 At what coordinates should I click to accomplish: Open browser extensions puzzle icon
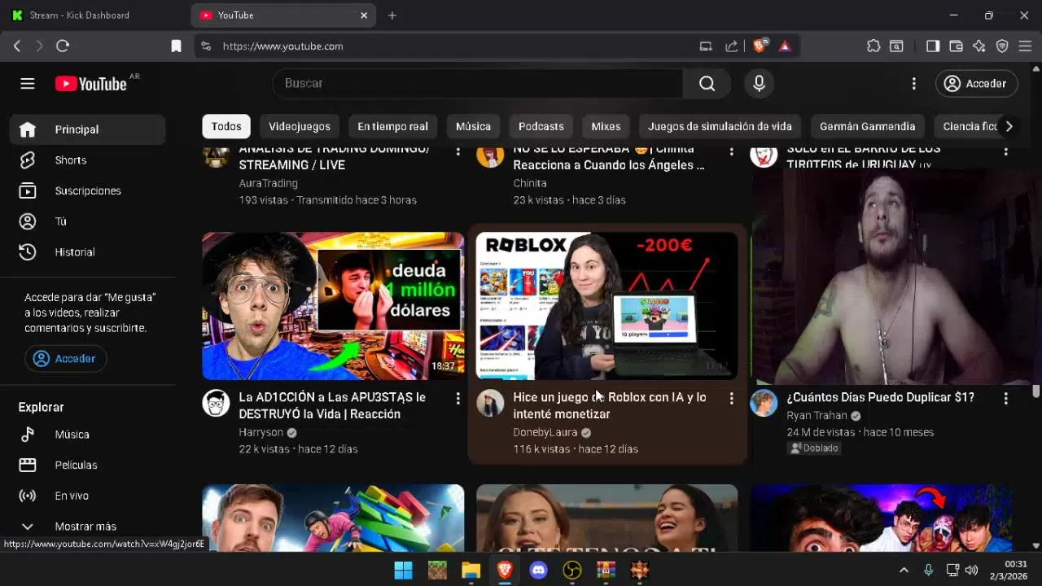(873, 46)
